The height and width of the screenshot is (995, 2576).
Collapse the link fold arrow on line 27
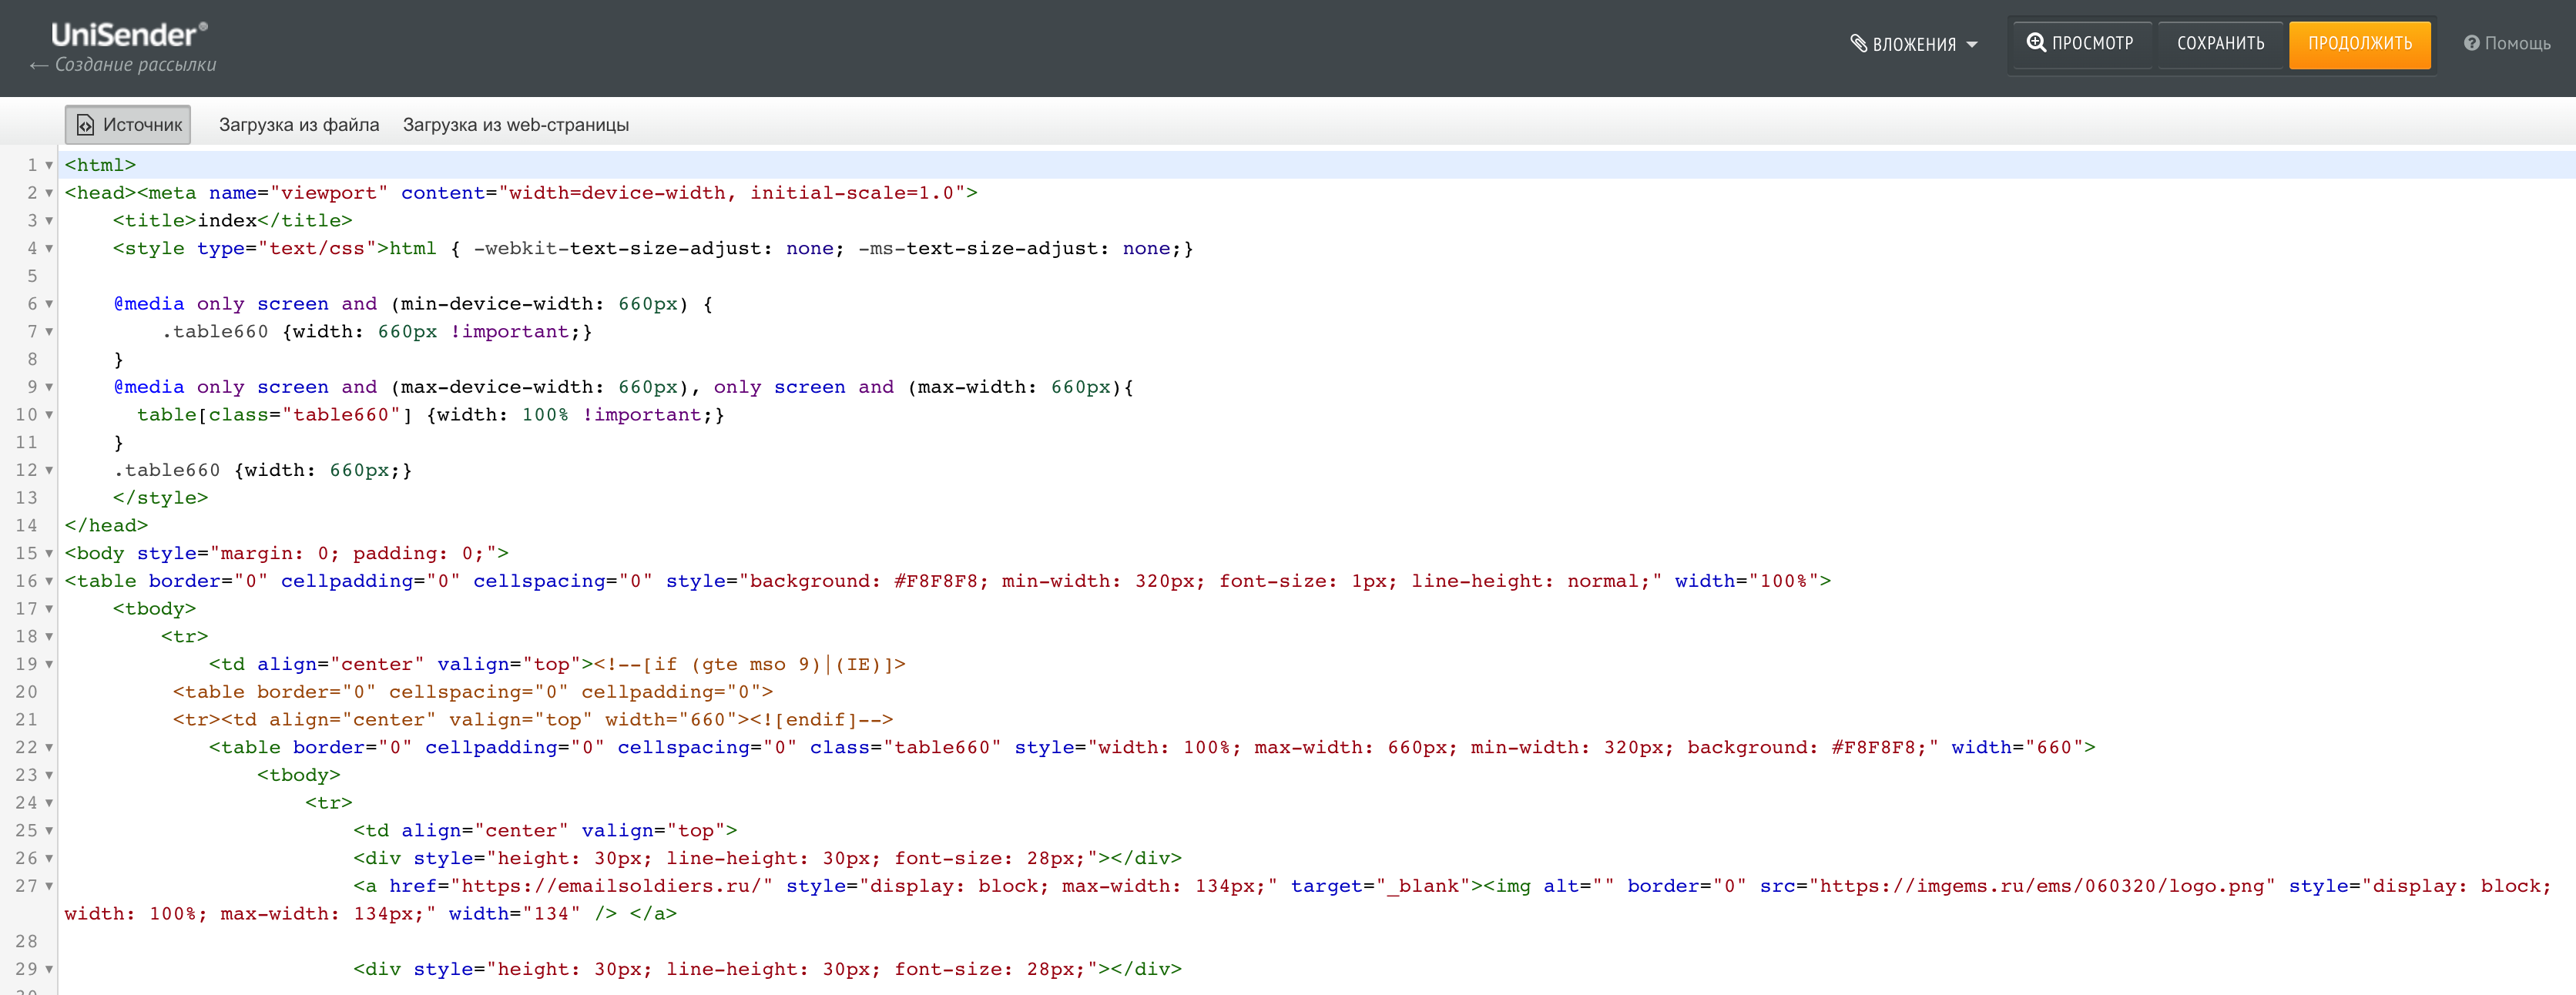pos(49,886)
